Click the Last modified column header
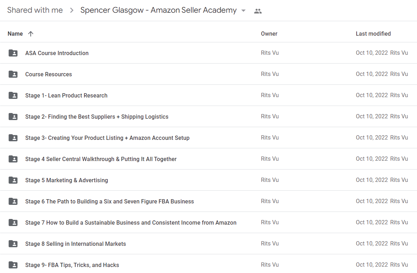The height and width of the screenshot is (273, 417). tap(373, 34)
